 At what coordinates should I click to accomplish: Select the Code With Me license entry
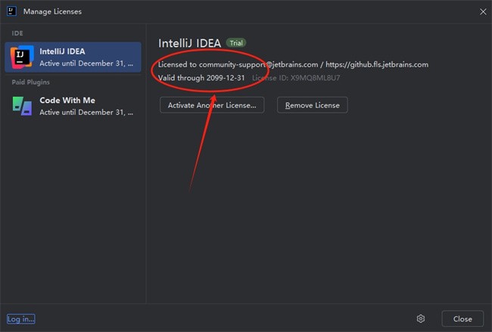[73, 106]
